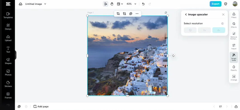Screen dimensions: 240x110
Task: Open the more options ellipsis menu
Action: [137, 14]
